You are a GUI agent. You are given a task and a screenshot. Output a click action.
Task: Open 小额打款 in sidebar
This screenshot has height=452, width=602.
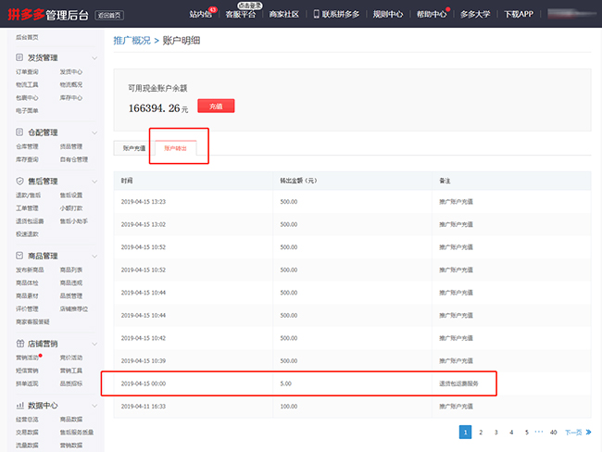[71, 208]
